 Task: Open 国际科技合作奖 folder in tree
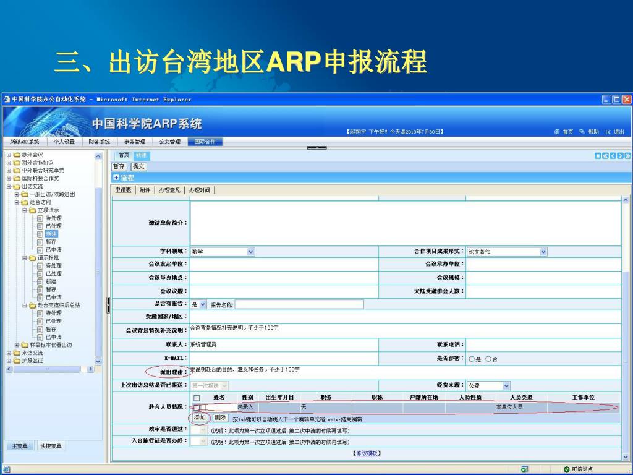pos(40,178)
